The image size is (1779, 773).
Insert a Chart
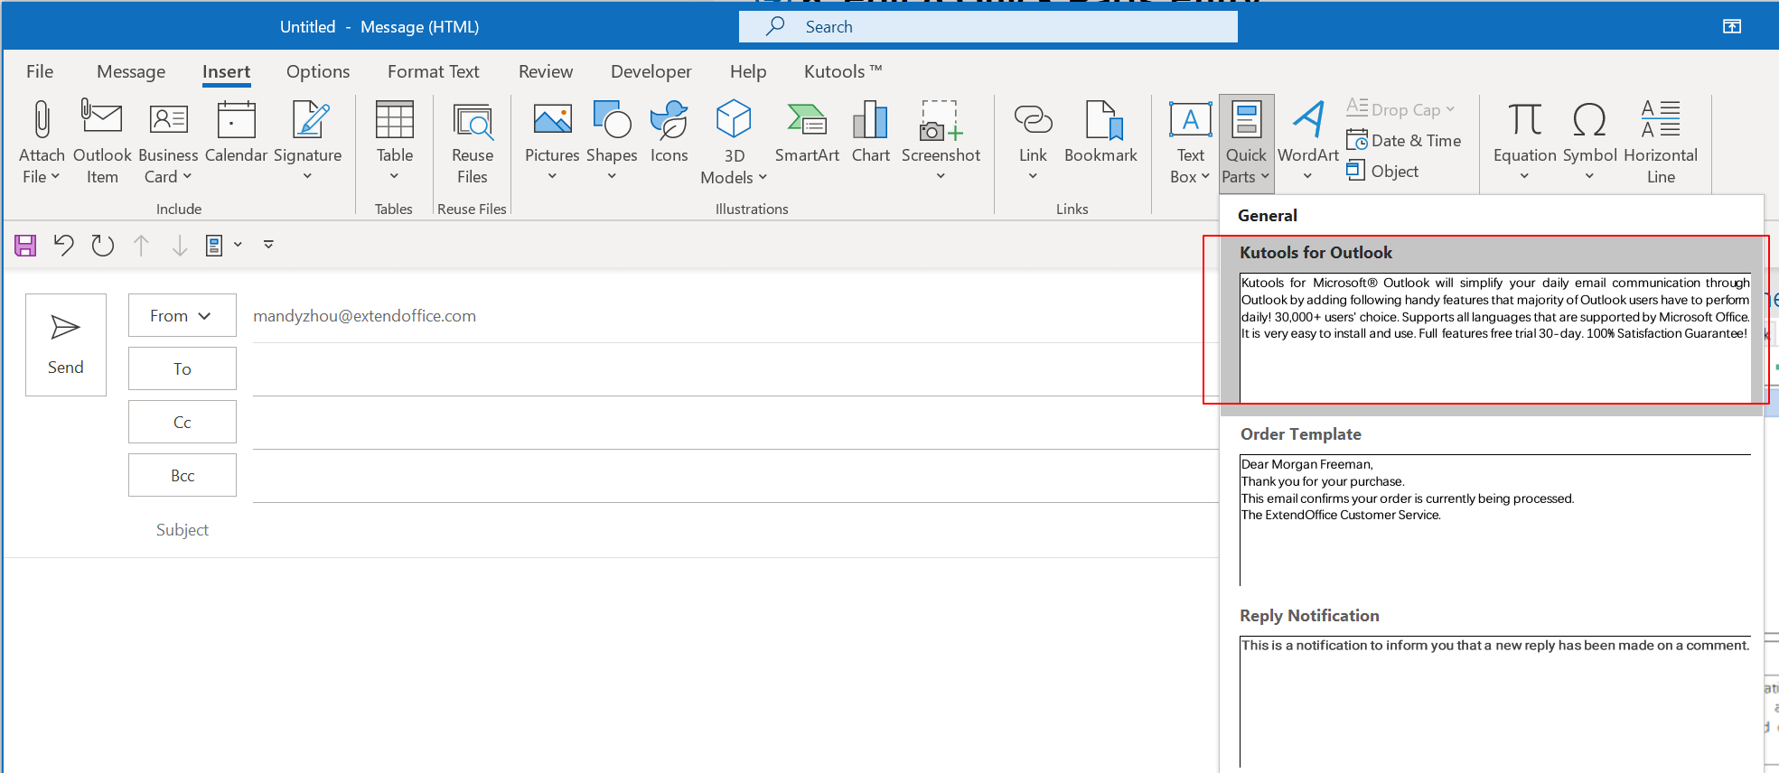click(871, 133)
